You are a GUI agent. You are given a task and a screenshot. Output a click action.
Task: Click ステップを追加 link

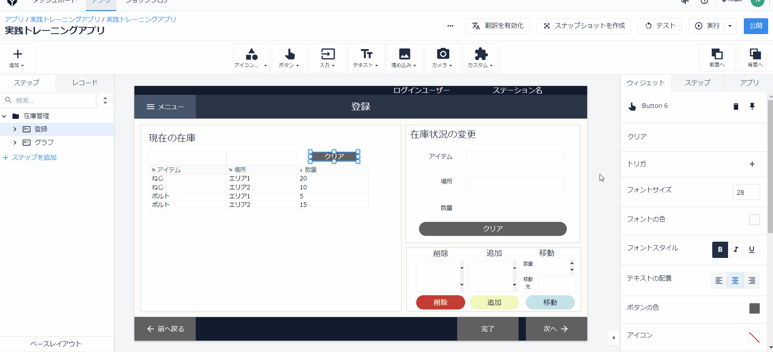(x=30, y=158)
